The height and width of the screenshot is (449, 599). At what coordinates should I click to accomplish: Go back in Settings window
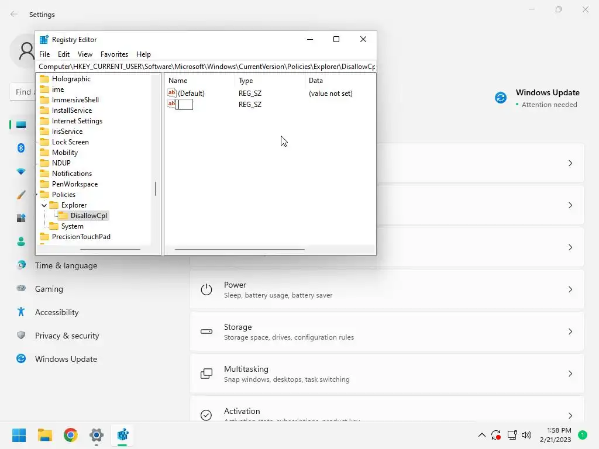point(14,14)
